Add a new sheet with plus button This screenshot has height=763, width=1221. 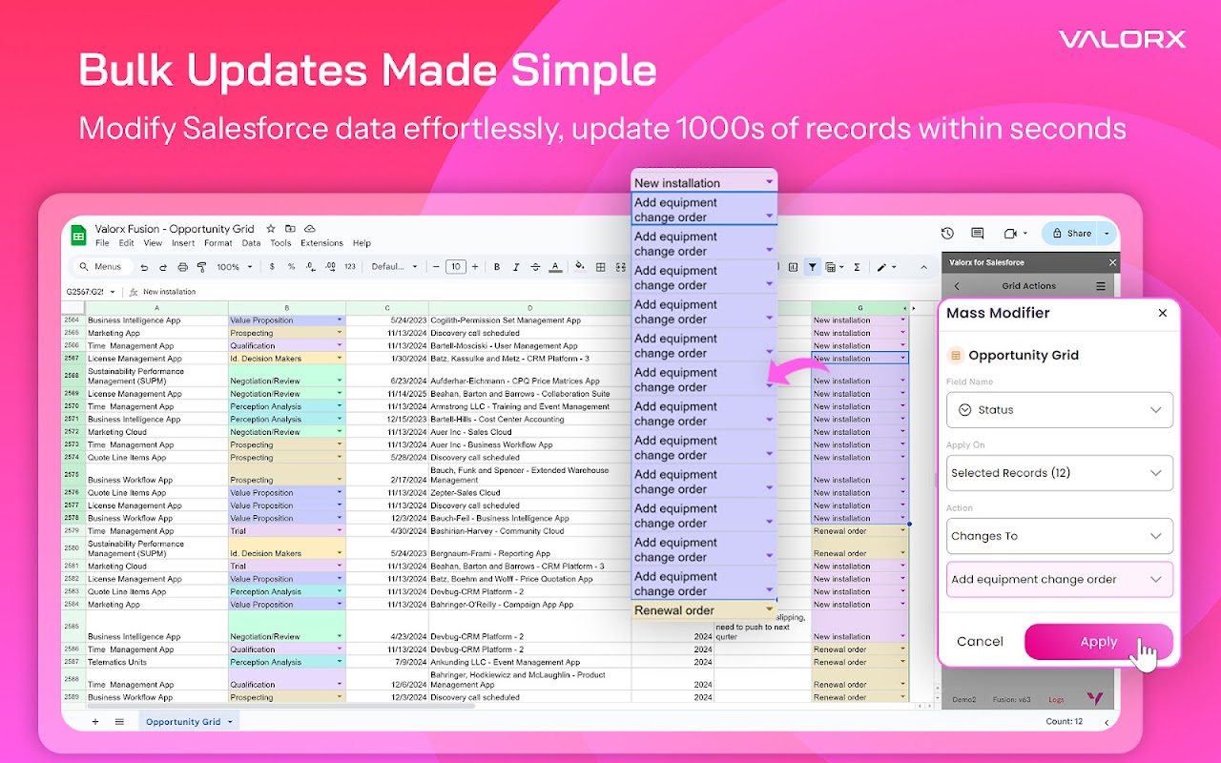coord(94,722)
